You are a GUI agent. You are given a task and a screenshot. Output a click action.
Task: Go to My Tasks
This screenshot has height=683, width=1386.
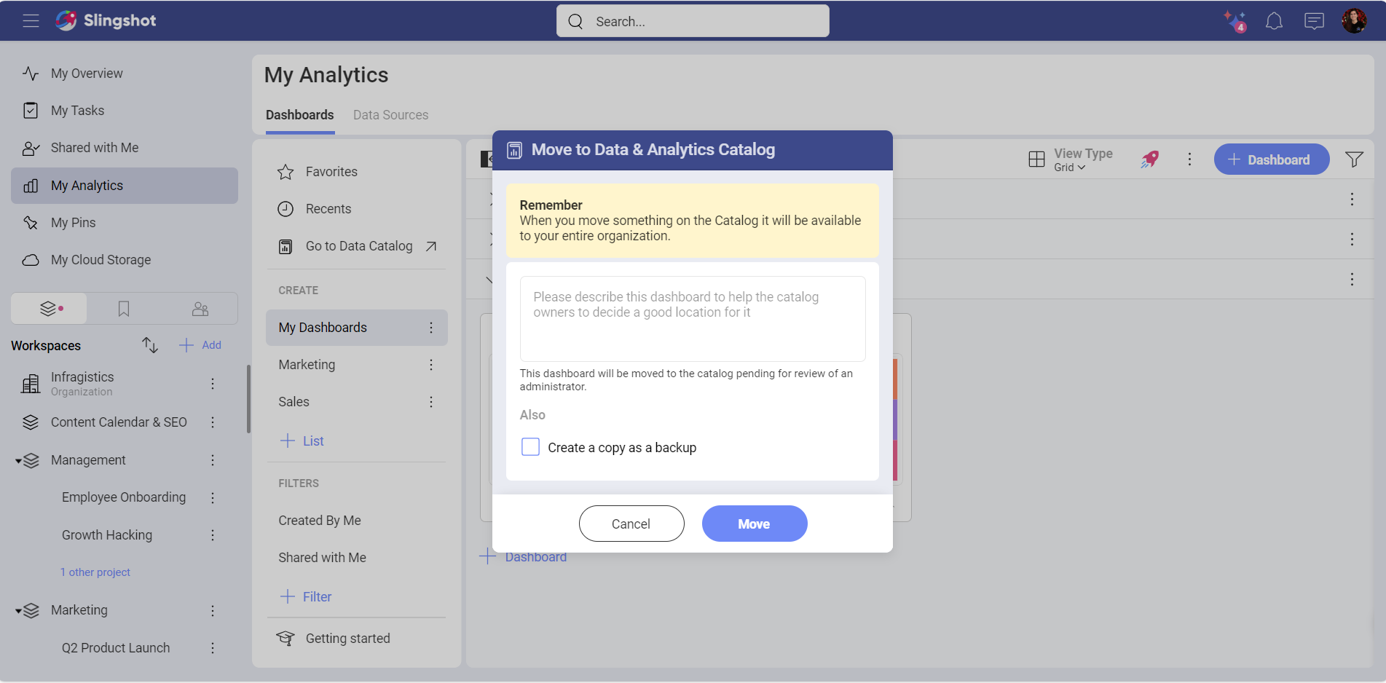click(x=77, y=111)
